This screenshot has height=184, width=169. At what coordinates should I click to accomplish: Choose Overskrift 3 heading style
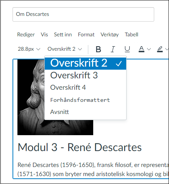pos(86,75)
